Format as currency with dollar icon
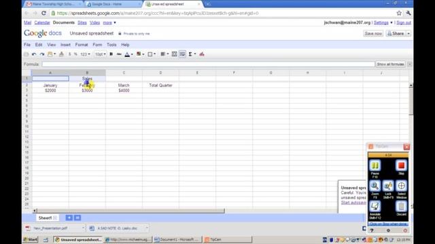The image size is (435, 244). point(69,54)
